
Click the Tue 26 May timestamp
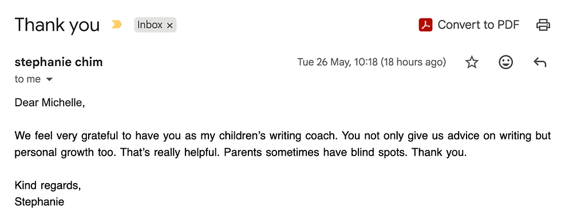[x=372, y=62]
